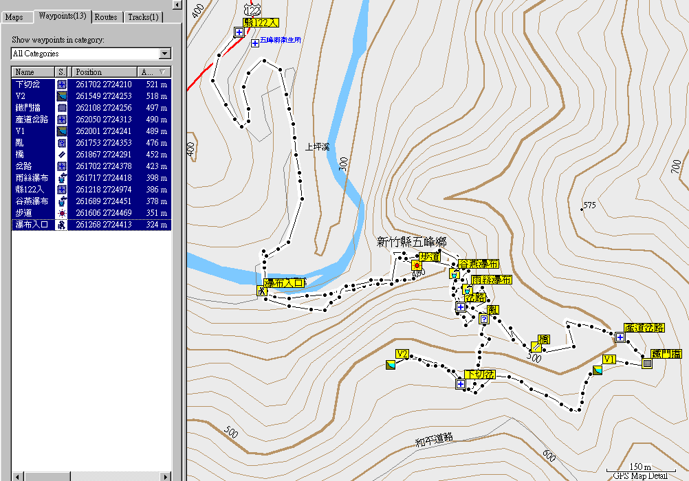
Task: Sort list by S. symbol column header
Action: tap(61, 72)
